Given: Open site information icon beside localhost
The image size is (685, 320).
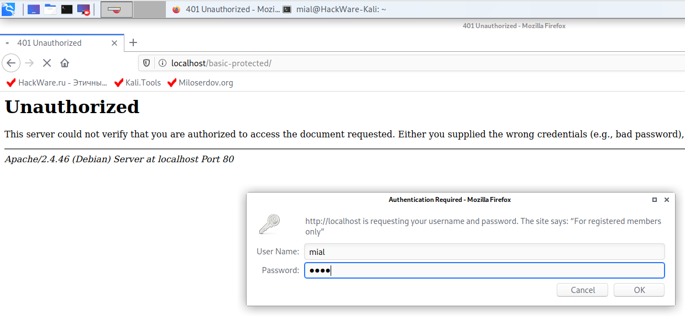Looking at the screenshot, I should point(163,63).
